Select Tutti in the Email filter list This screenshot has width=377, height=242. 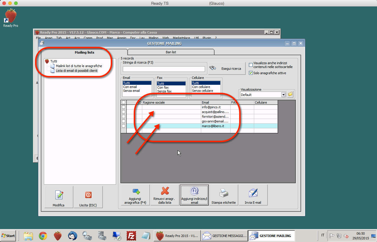tap(137, 83)
